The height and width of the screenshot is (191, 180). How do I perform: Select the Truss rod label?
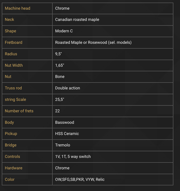pyautogui.click(x=13, y=88)
